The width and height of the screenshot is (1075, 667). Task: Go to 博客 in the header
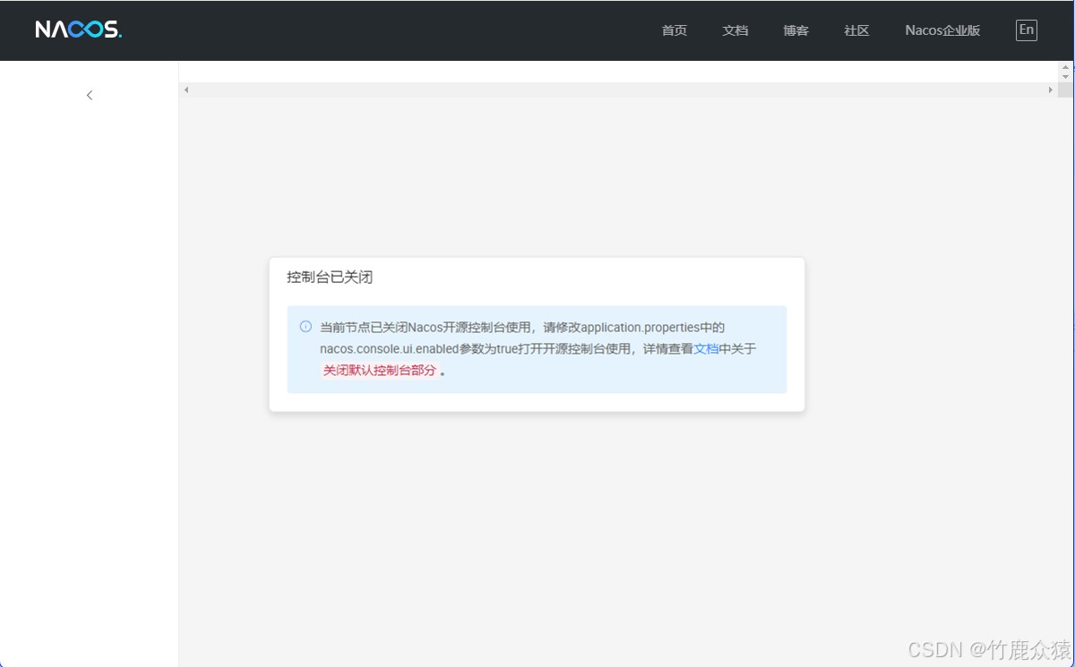tap(796, 30)
